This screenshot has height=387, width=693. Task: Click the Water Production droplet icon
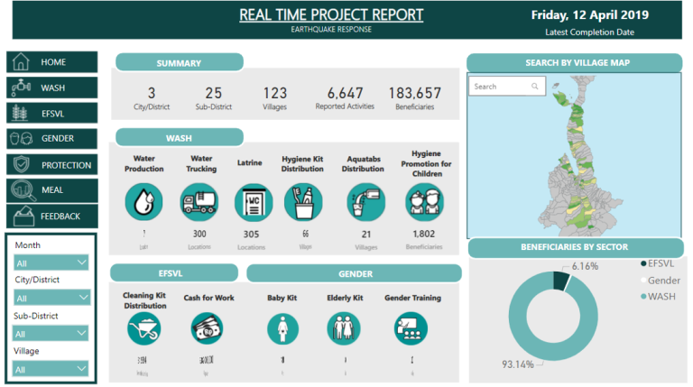click(x=144, y=202)
